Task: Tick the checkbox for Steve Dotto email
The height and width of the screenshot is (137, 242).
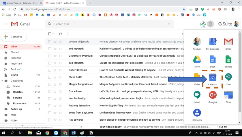Action: pyautogui.click(x=50, y=77)
